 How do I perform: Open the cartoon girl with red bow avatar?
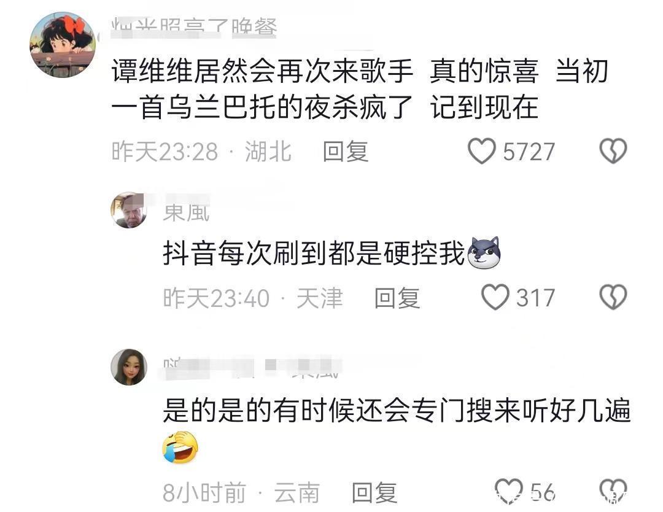click(63, 45)
